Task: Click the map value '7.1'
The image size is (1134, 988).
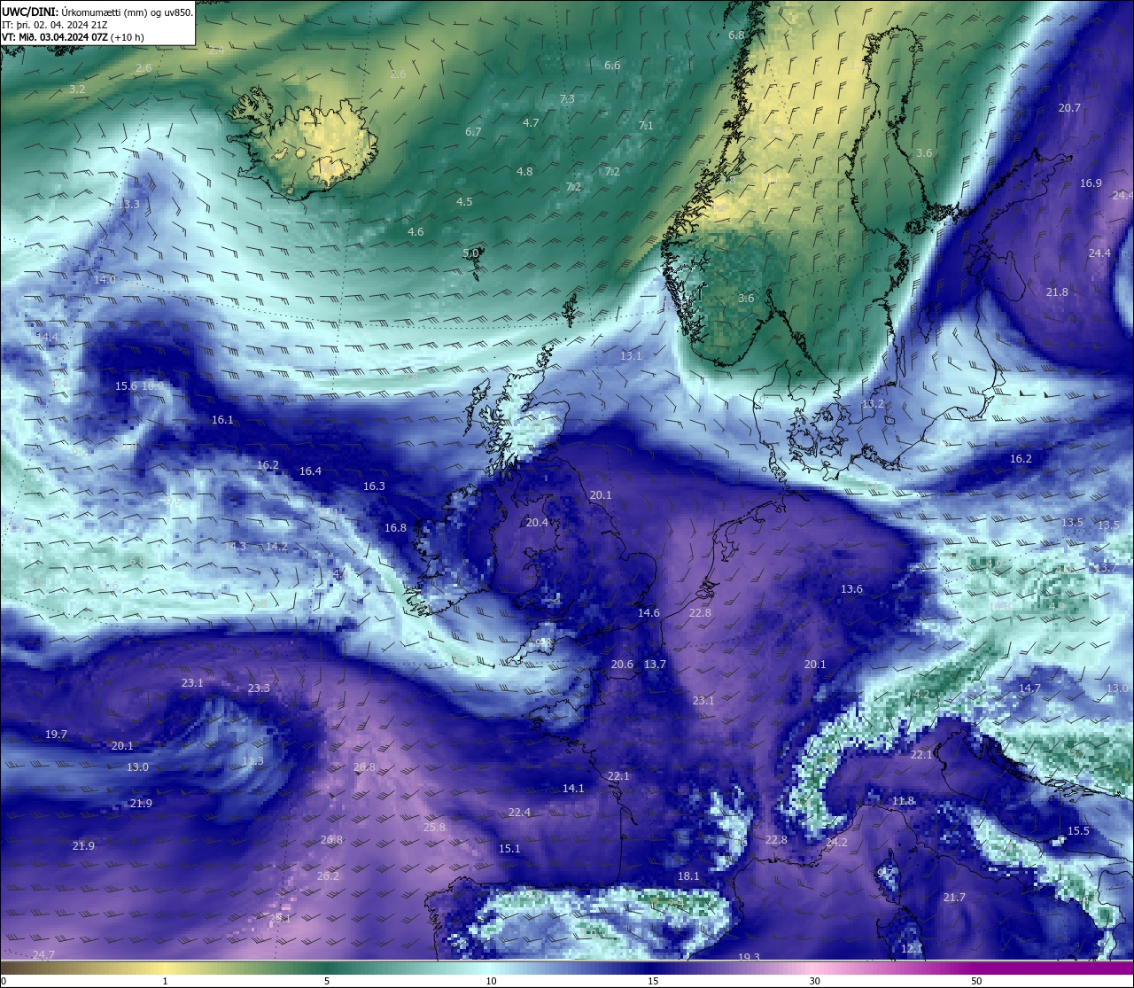Action: click(x=646, y=126)
